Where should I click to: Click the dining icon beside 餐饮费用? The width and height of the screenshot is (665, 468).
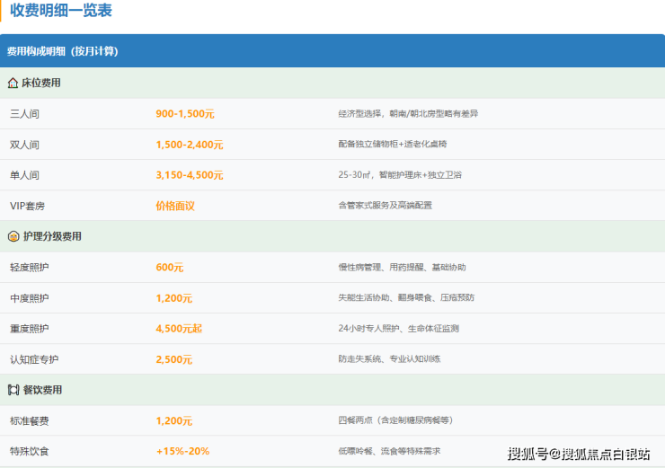point(13,390)
